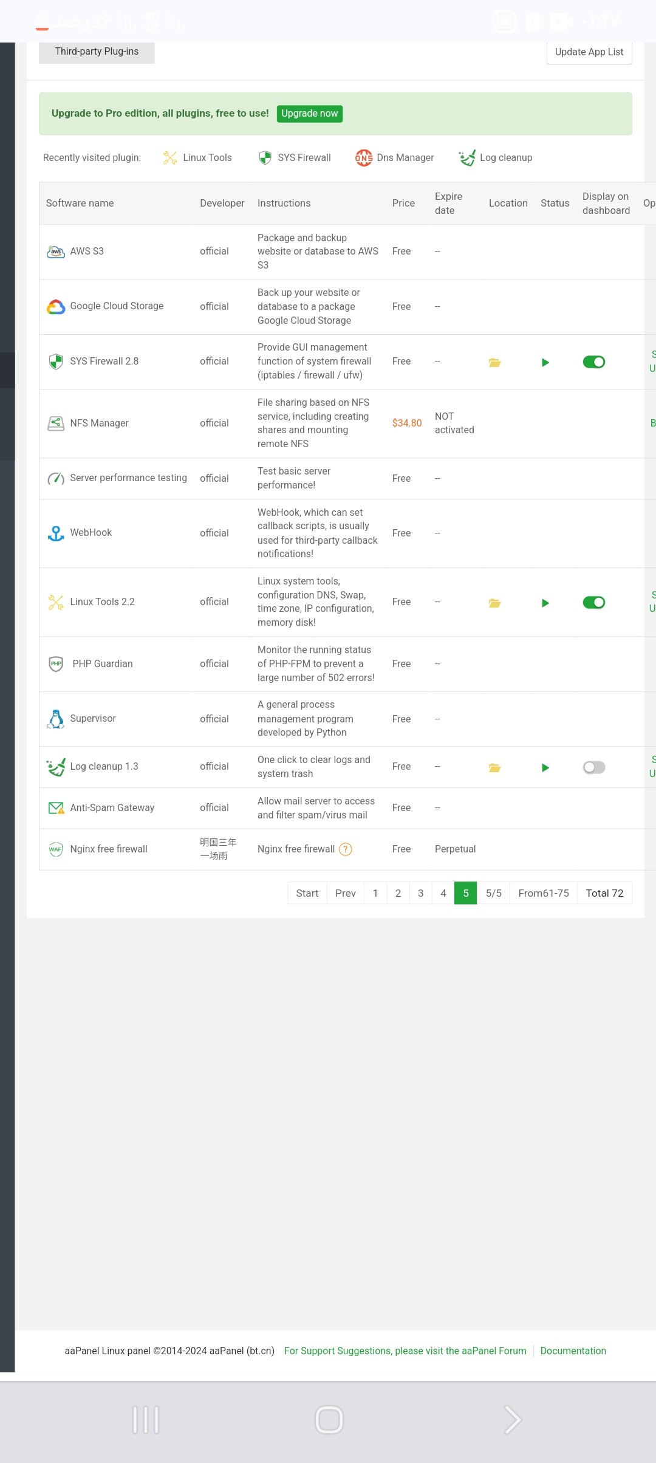Go to page 4 of plugin list
Screen dimensions: 656x1463
click(443, 893)
